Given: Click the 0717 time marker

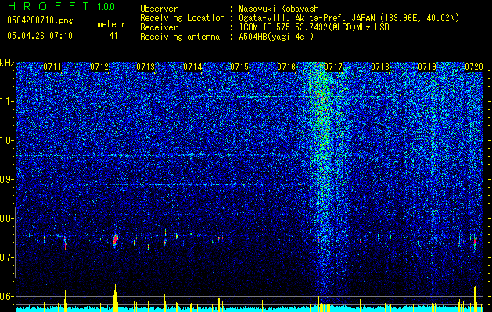Looking at the screenshot, I should click(333, 66).
